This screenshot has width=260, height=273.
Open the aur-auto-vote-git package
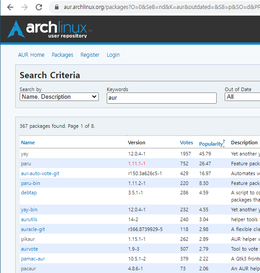click(40, 173)
